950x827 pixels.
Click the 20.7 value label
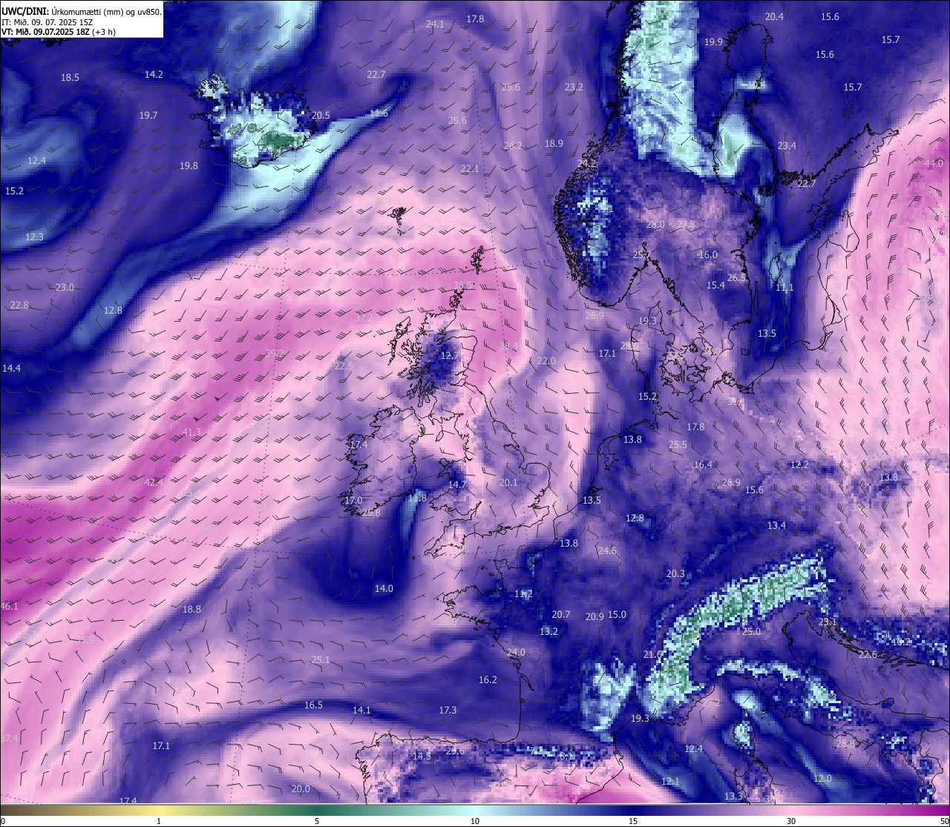(561, 614)
